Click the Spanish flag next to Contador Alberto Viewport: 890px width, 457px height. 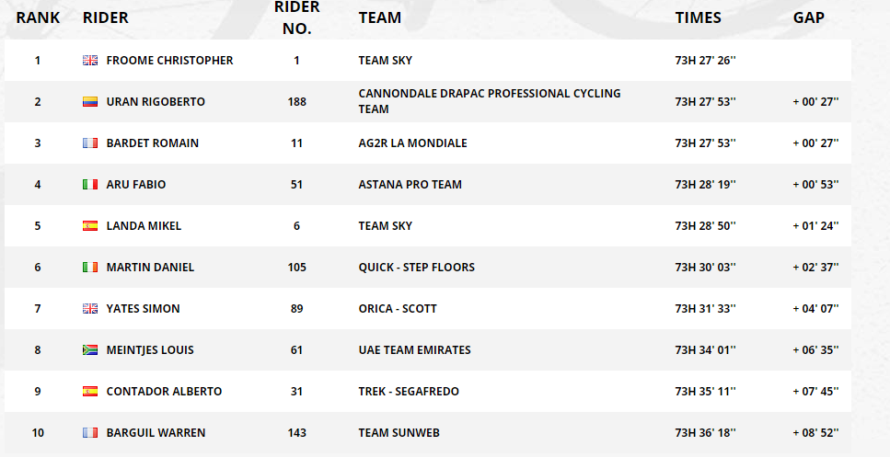pyautogui.click(x=90, y=391)
